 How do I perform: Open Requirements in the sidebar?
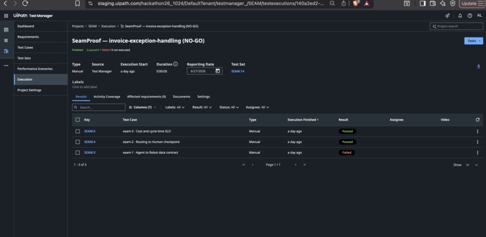pyautogui.click(x=40, y=37)
